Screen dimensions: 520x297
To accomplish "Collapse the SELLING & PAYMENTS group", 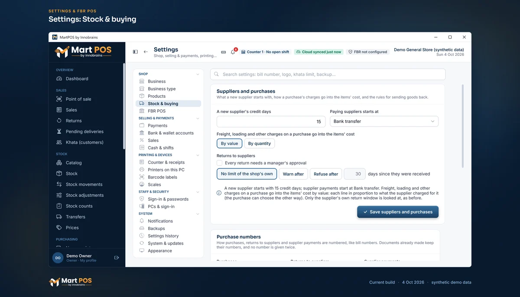I will (x=198, y=118).
